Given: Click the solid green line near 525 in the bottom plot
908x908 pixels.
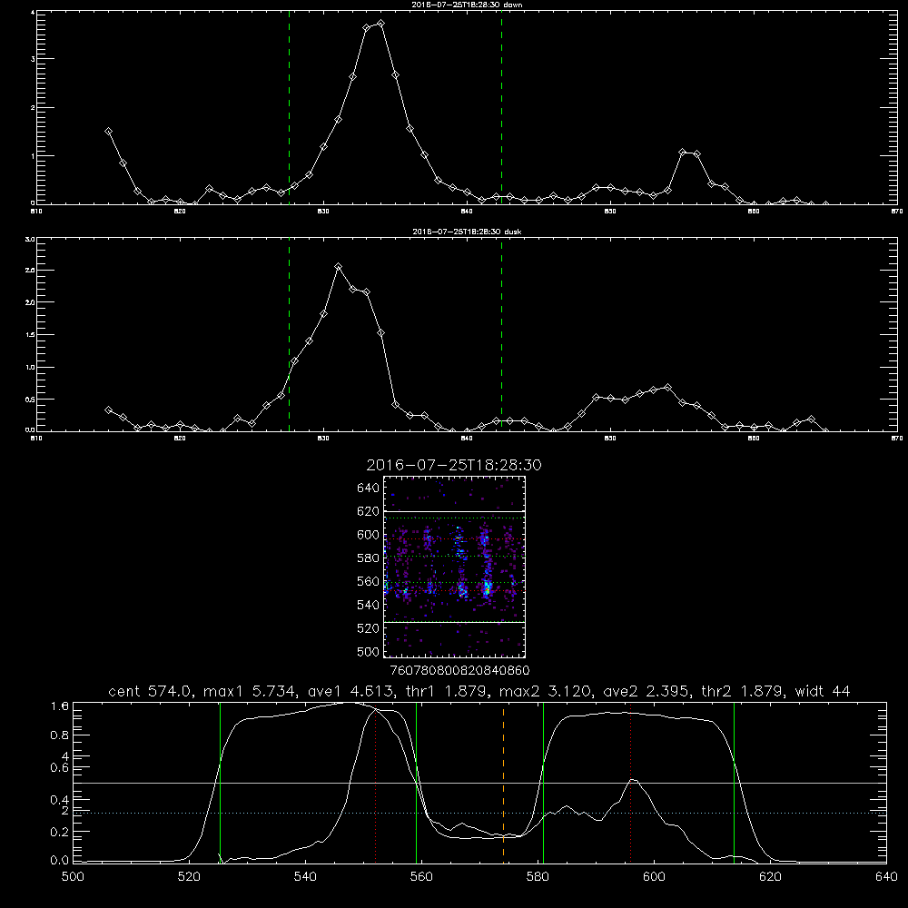Looking at the screenshot, I should [220, 782].
